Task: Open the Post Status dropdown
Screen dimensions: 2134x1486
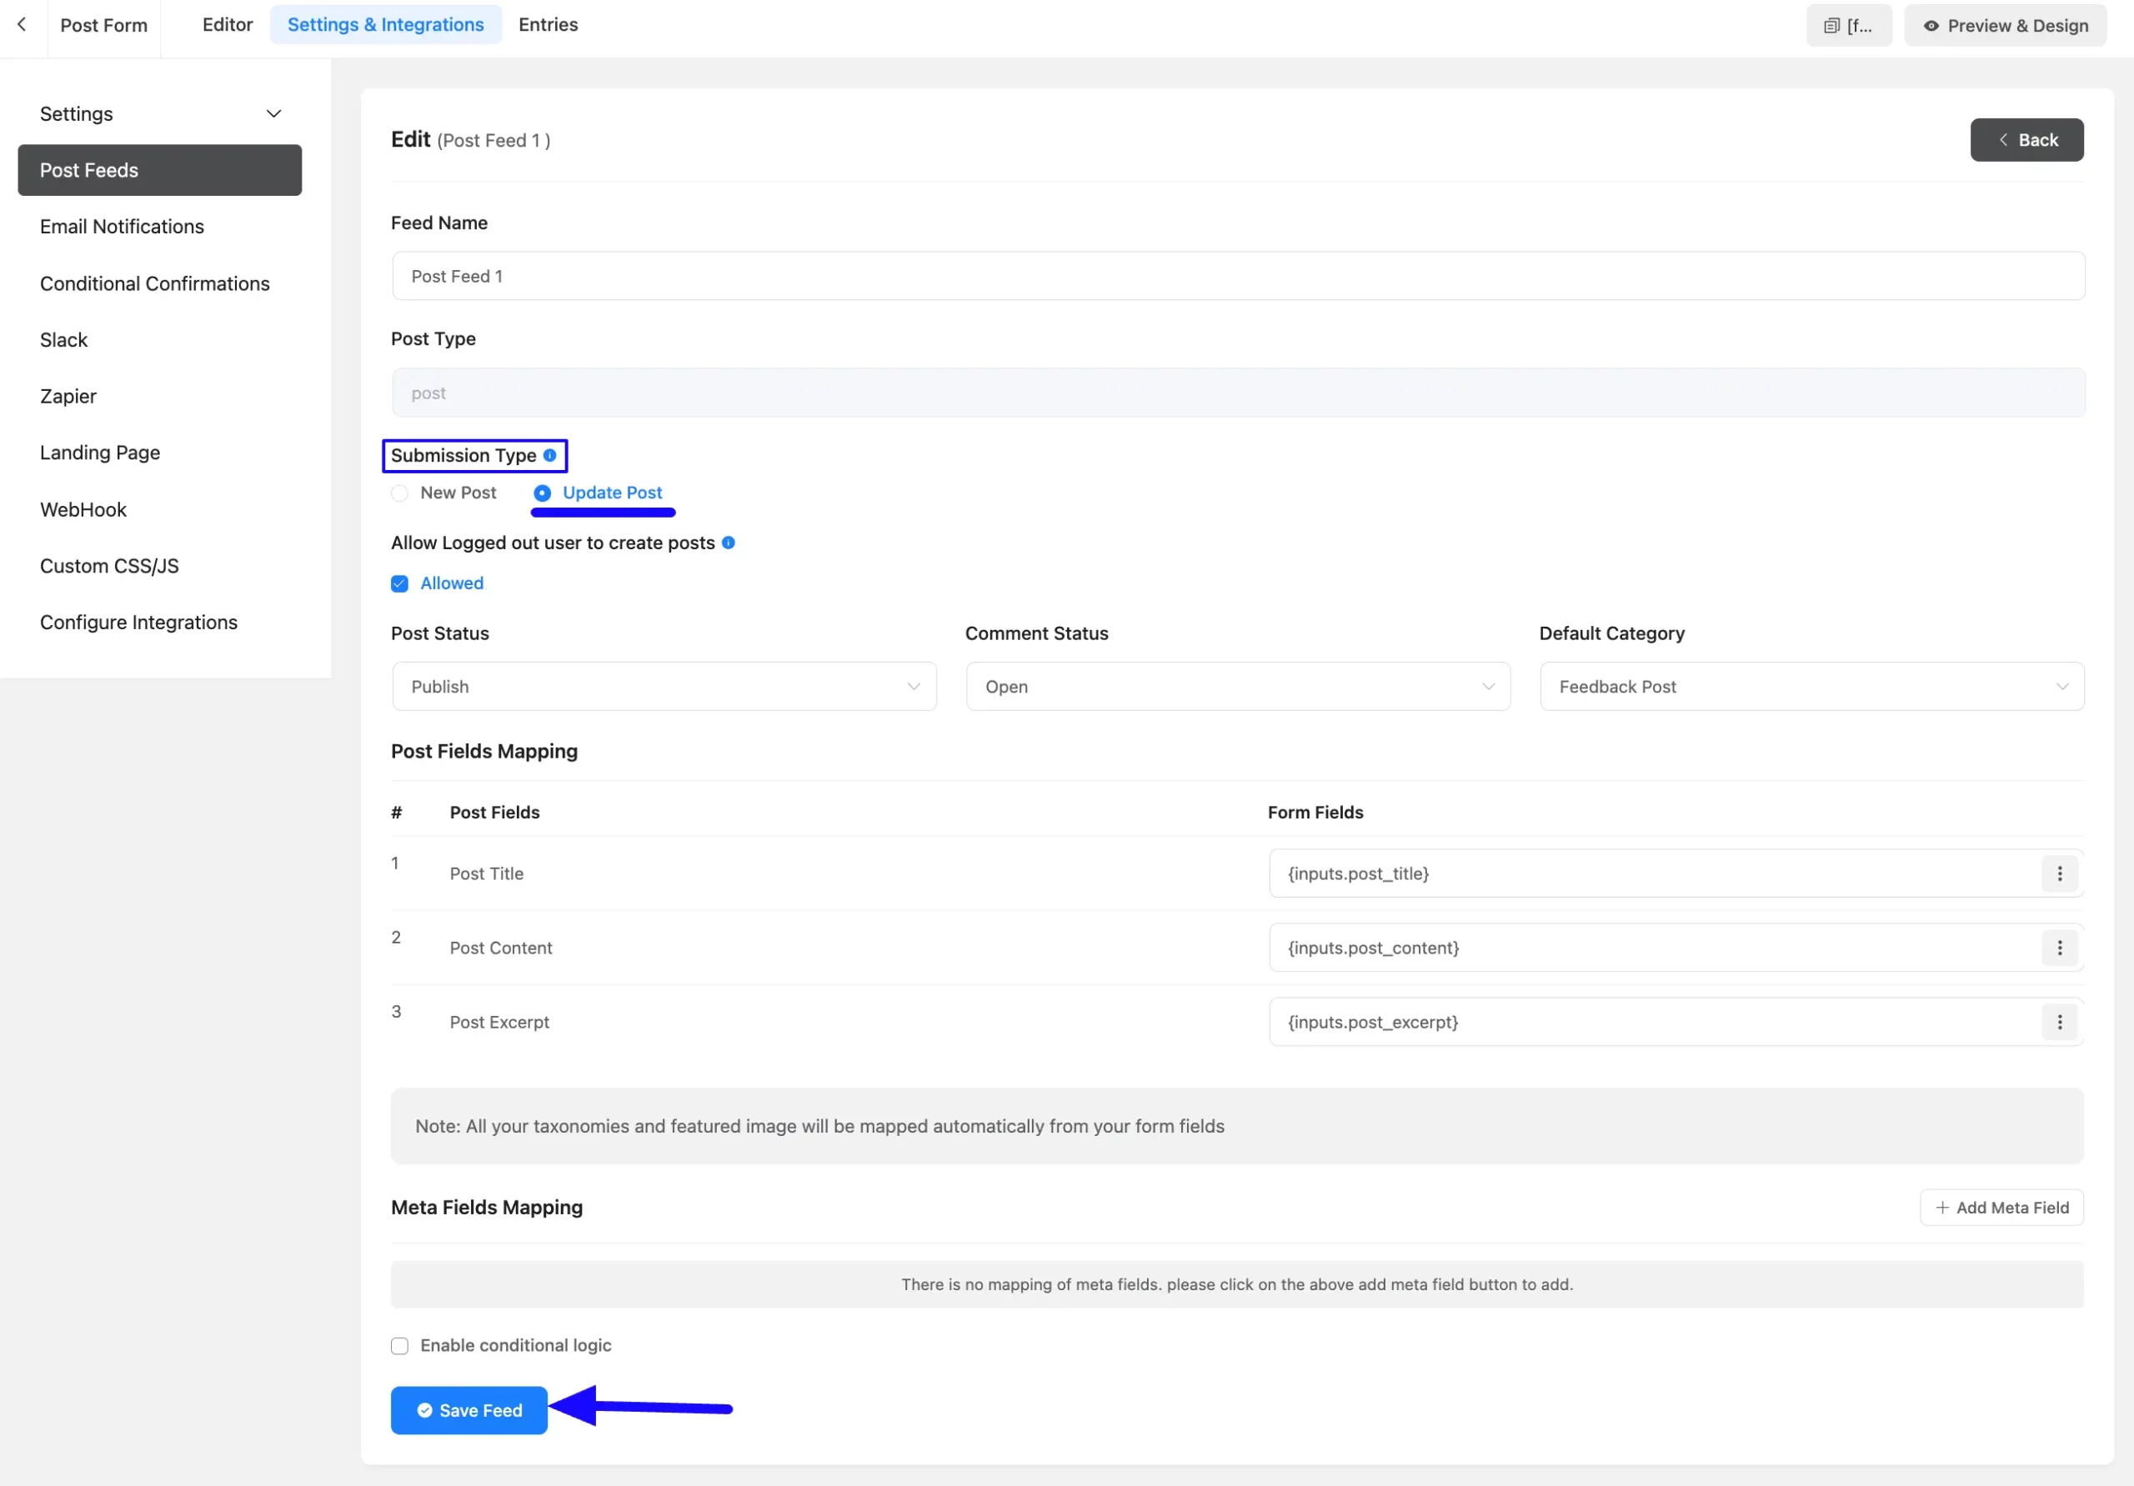Action: 664,687
